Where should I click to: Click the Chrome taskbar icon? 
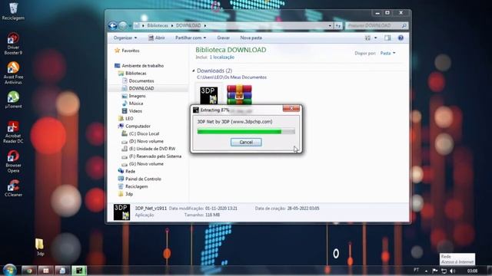pyautogui.click(x=29, y=271)
